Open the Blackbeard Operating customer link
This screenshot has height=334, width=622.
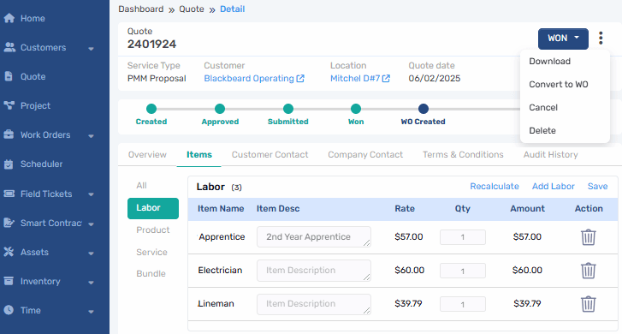(x=249, y=79)
